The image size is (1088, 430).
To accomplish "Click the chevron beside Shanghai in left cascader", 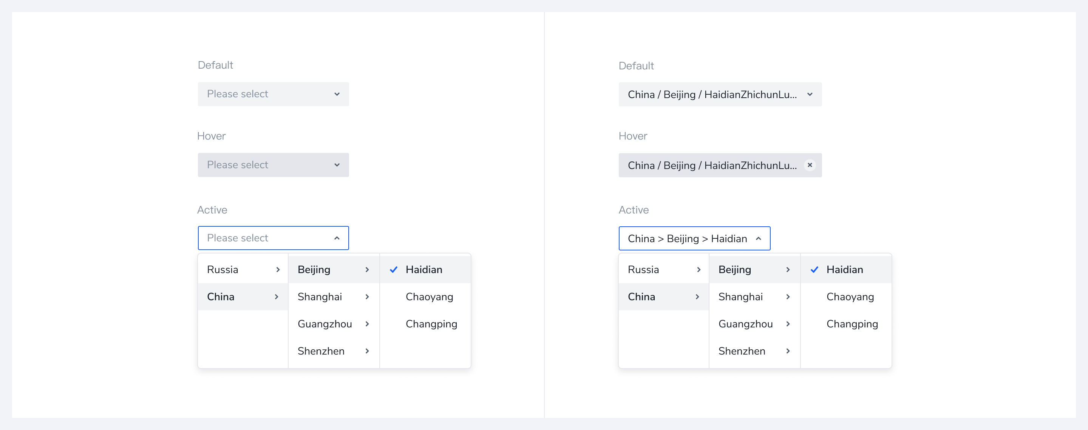I will pos(367,297).
